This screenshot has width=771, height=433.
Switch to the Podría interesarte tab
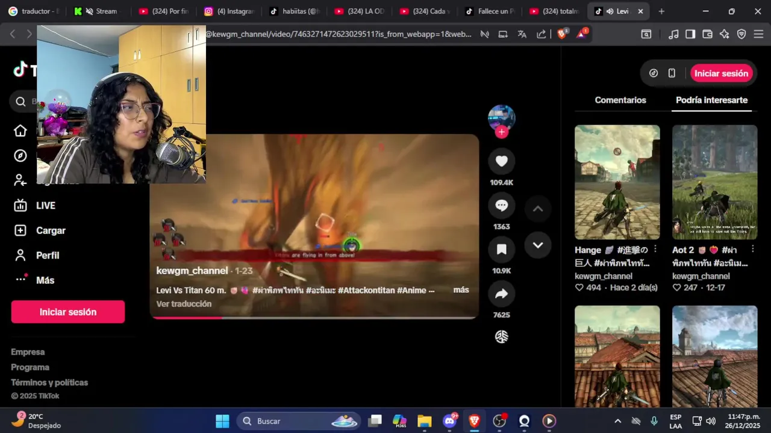coord(711,100)
